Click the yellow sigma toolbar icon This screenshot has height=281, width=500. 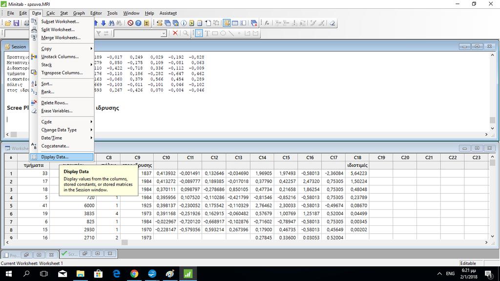pos(146,23)
